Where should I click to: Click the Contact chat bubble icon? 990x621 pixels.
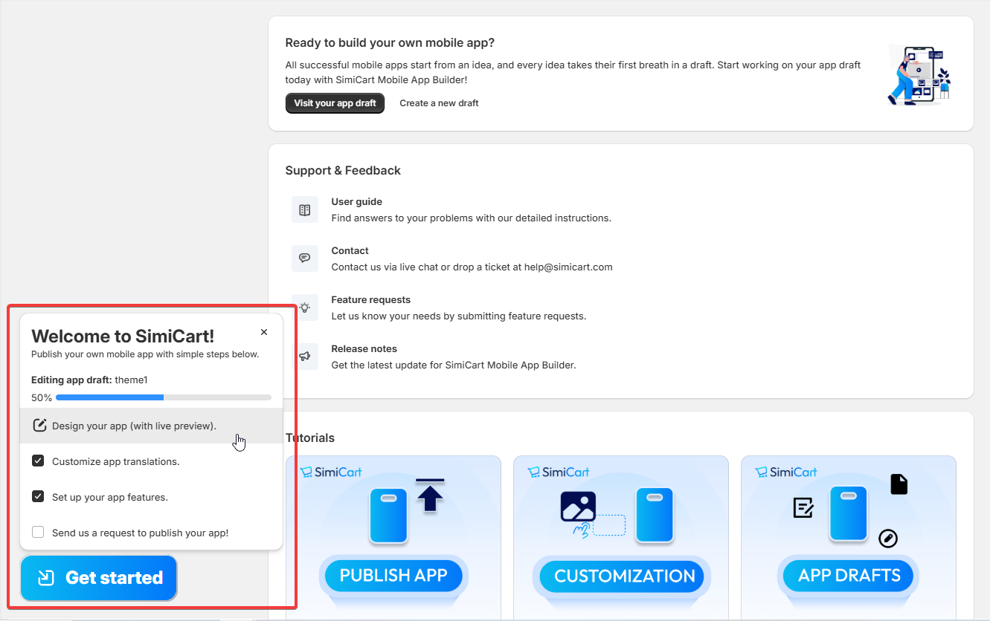(304, 259)
